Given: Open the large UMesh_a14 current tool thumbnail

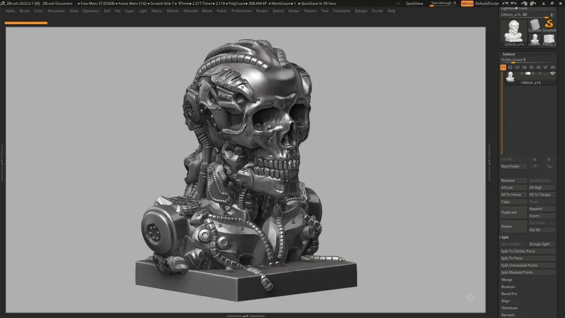Looking at the screenshot, I should click(514, 33).
